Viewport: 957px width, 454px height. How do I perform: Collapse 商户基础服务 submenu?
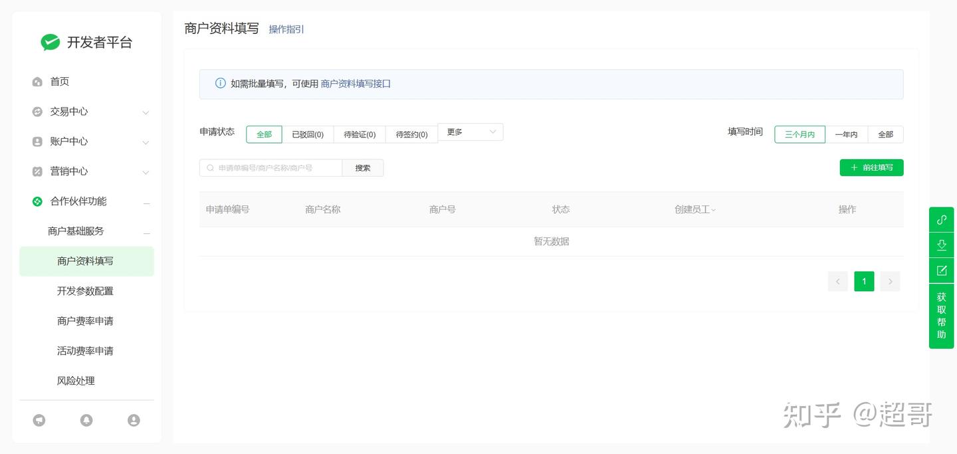click(x=146, y=233)
